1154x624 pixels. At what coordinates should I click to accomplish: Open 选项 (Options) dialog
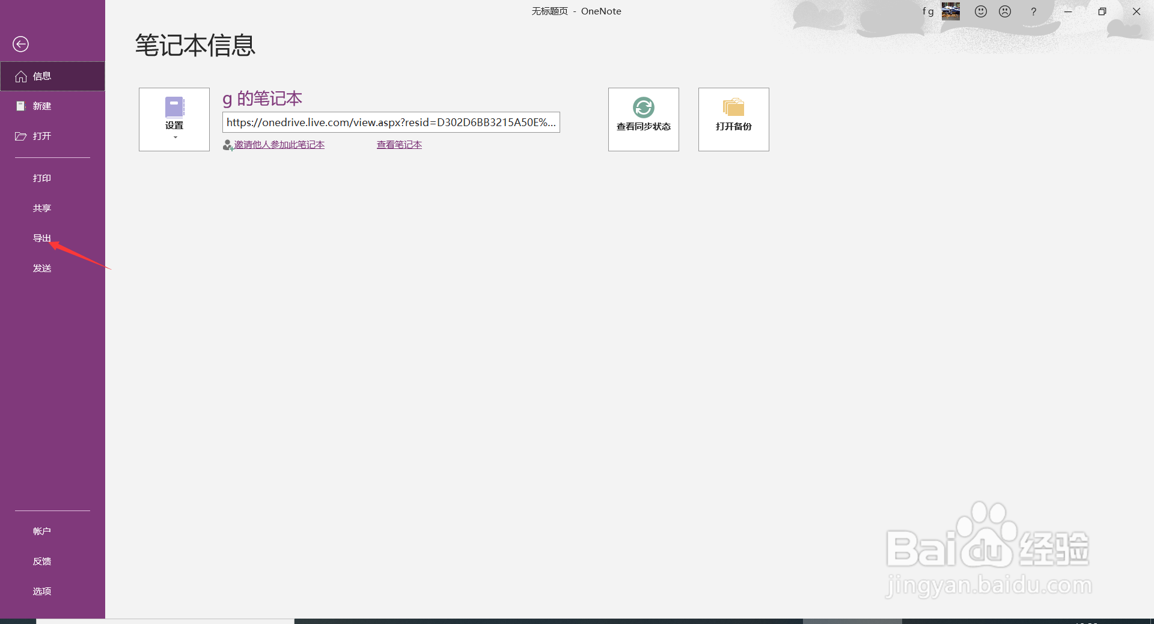pos(52,592)
